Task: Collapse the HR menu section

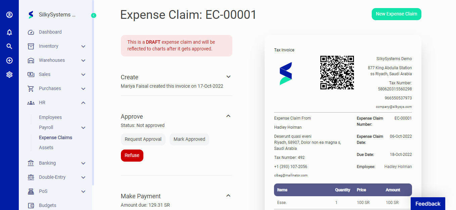Action: [83, 103]
